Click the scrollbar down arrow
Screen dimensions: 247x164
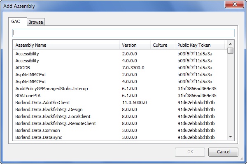click(231, 137)
